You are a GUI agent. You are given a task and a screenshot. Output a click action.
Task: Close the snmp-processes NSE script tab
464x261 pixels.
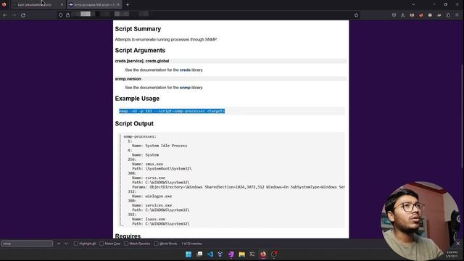118,5
